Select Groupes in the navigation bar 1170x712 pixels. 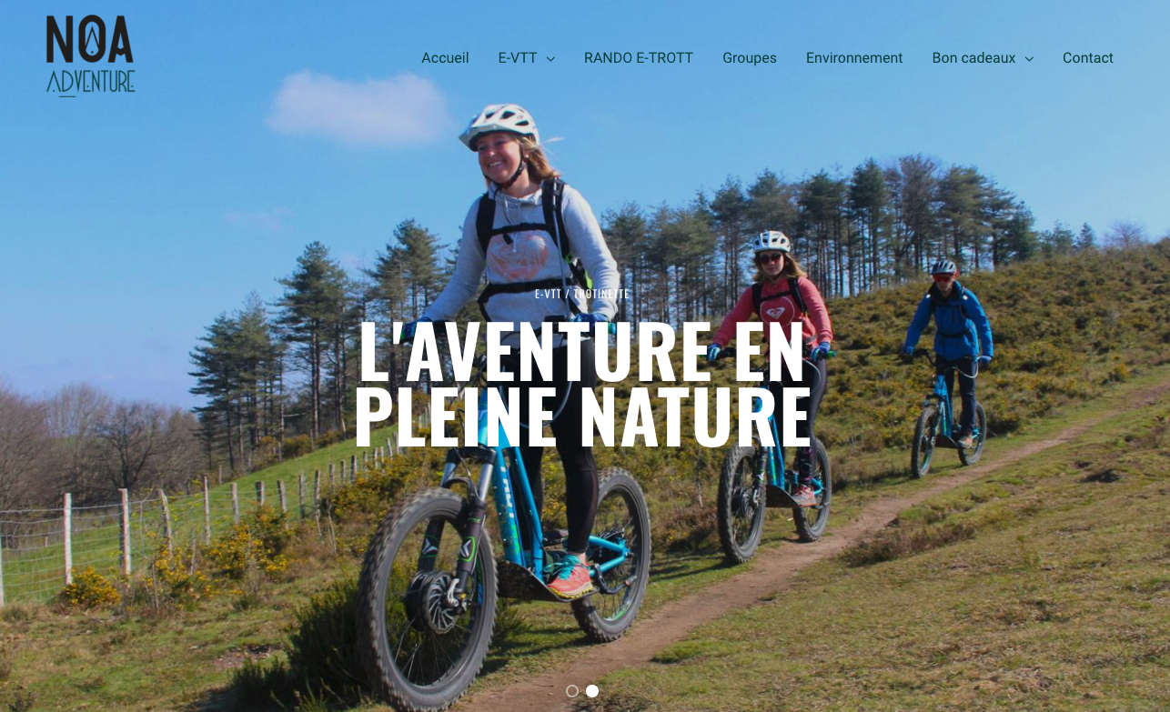750,58
